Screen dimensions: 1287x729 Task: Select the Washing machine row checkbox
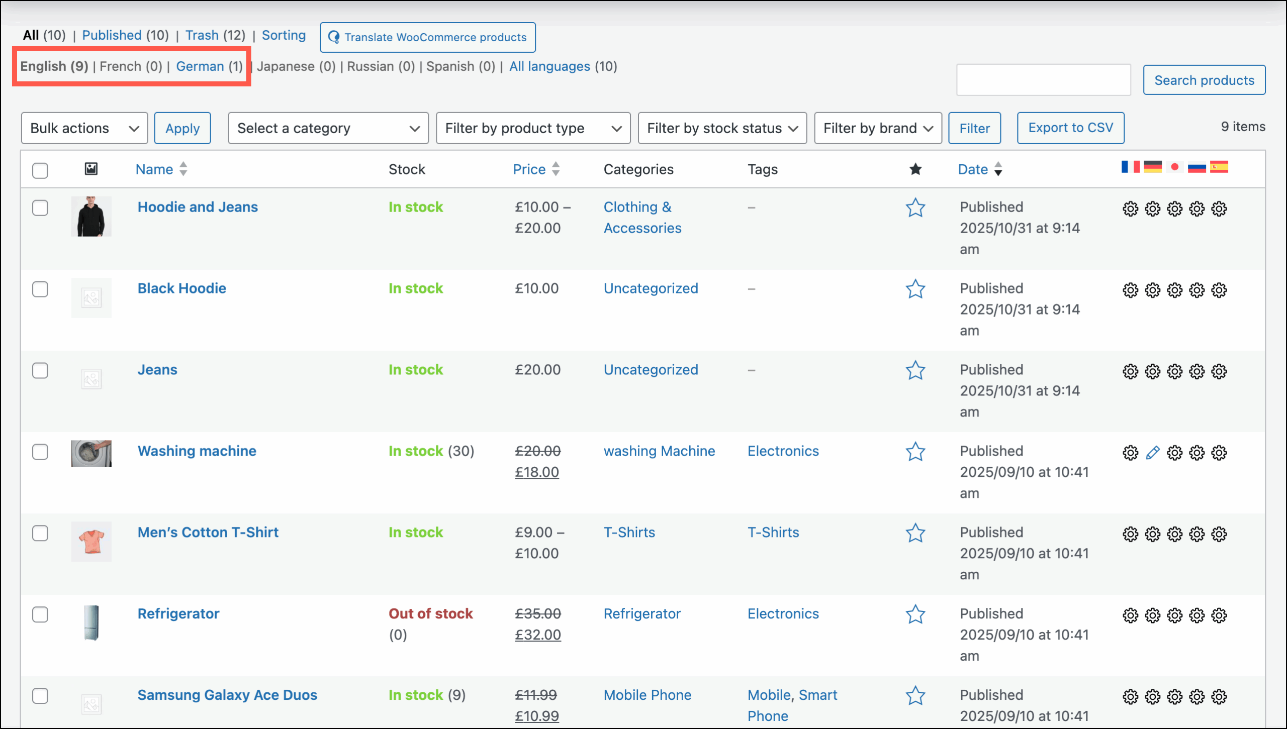[x=40, y=452]
